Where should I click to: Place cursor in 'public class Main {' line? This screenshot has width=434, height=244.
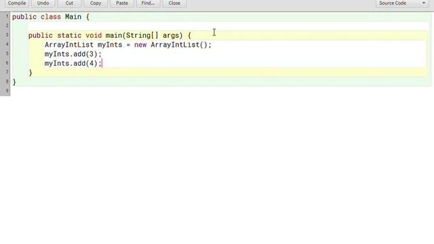tap(51, 17)
